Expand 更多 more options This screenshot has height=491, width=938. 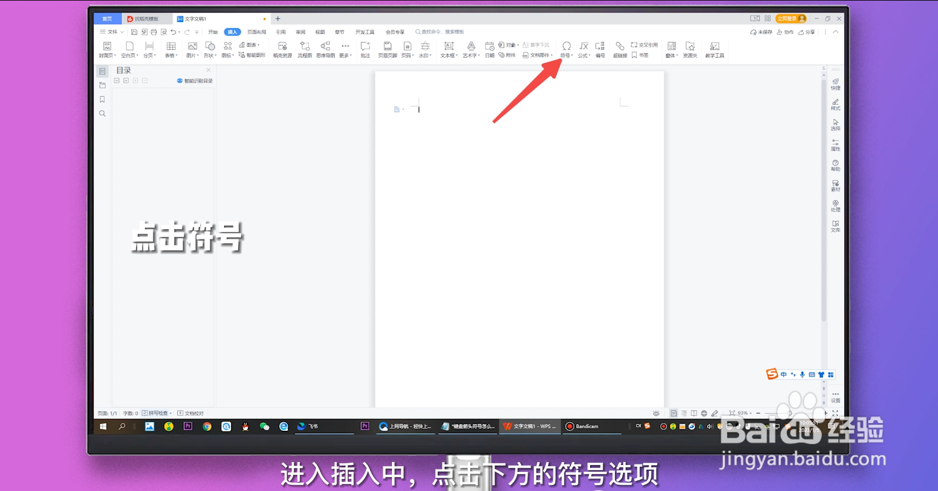click(345, 49)
